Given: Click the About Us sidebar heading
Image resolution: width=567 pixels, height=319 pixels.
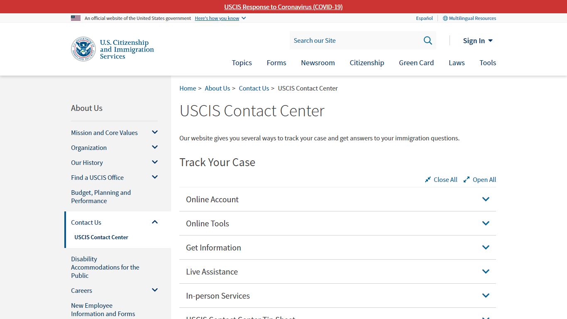Looking at the screenshot, I should click(86, 108).
